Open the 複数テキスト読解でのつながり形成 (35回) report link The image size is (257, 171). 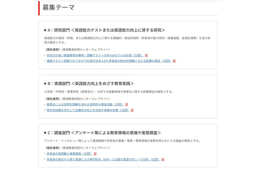pos(109,61)
